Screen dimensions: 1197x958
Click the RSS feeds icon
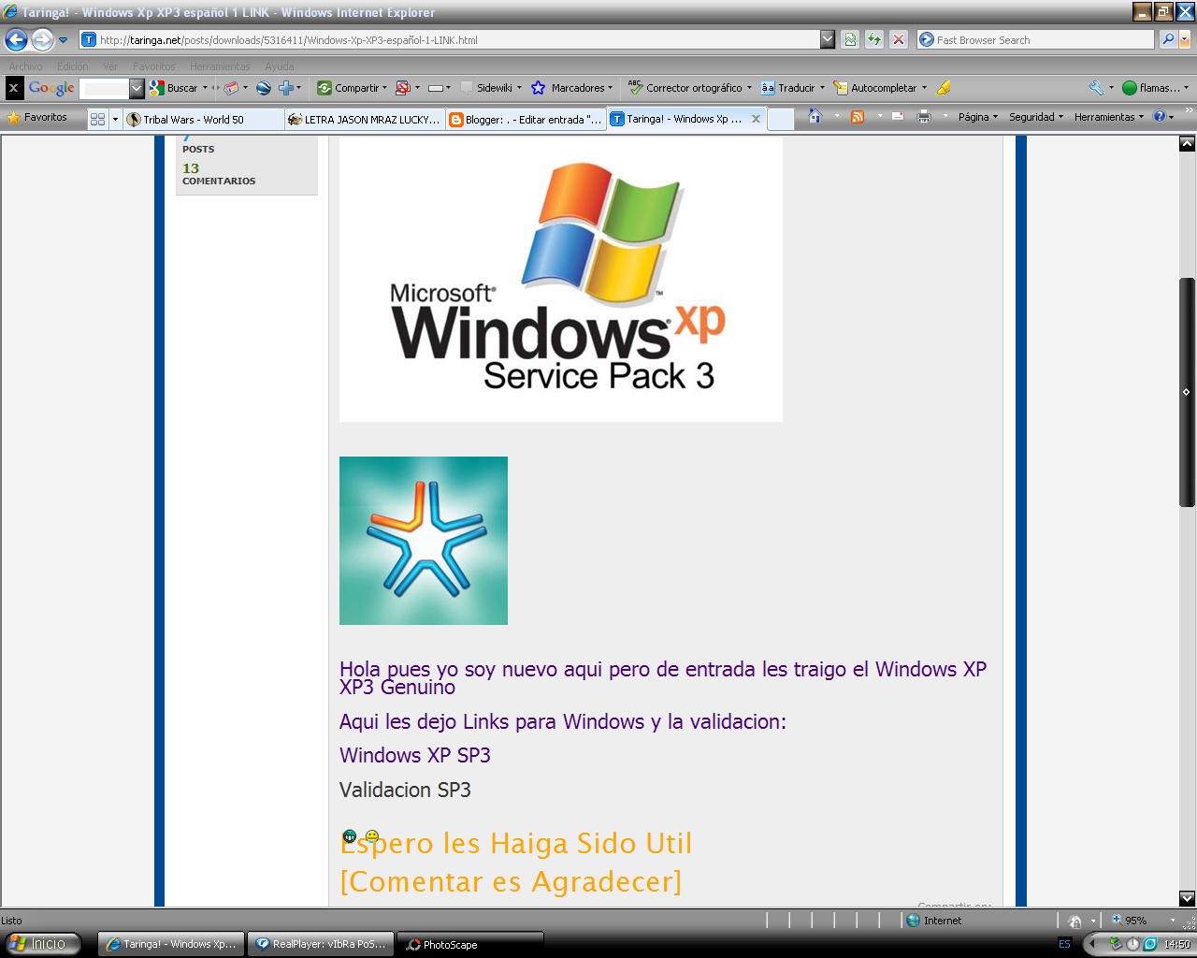pyautogui.click(x=857, y=117)
